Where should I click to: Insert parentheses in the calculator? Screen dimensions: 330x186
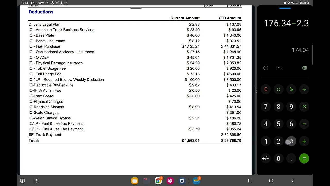[x=278, y=89]
